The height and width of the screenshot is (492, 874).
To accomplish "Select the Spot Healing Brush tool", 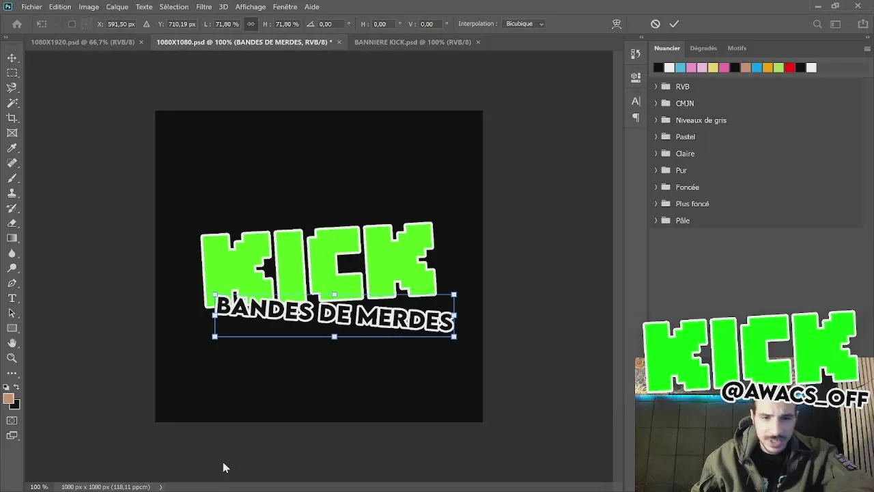I will (x=12, y=163).
